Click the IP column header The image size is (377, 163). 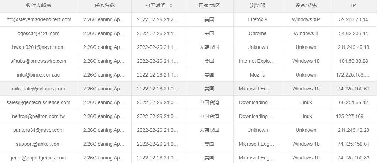tap(353, 5)
